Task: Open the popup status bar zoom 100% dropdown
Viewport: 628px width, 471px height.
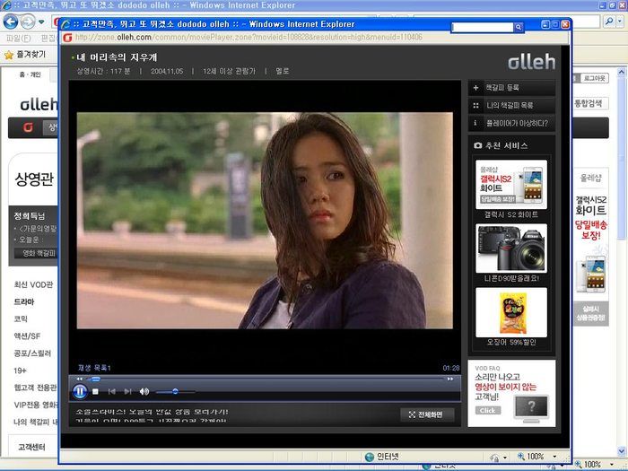Action: [x=555, y=457]
